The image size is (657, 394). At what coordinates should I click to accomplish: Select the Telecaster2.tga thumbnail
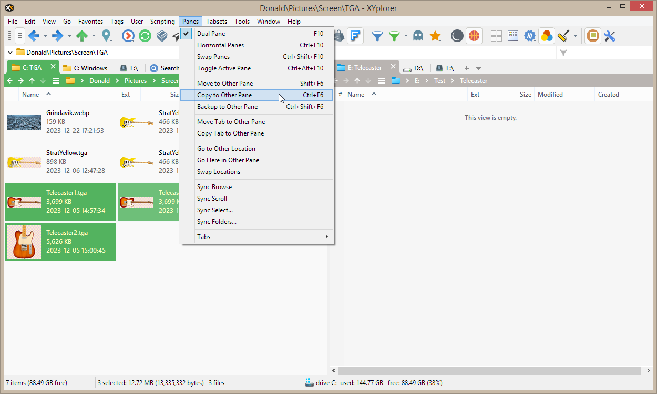(x=24, y=242)
